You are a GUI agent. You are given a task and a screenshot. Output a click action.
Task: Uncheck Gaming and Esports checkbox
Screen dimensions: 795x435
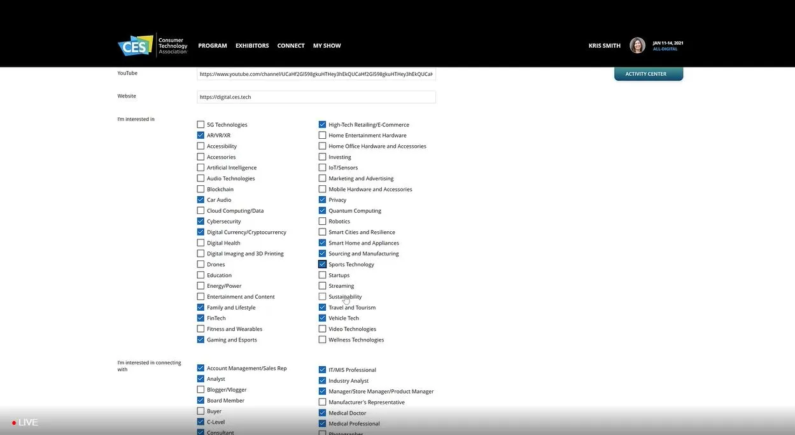click(201, 339)
